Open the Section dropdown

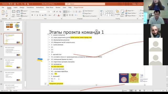pos(24,16)
